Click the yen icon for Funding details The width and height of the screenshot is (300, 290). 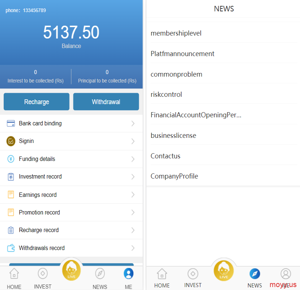point(11,159)
